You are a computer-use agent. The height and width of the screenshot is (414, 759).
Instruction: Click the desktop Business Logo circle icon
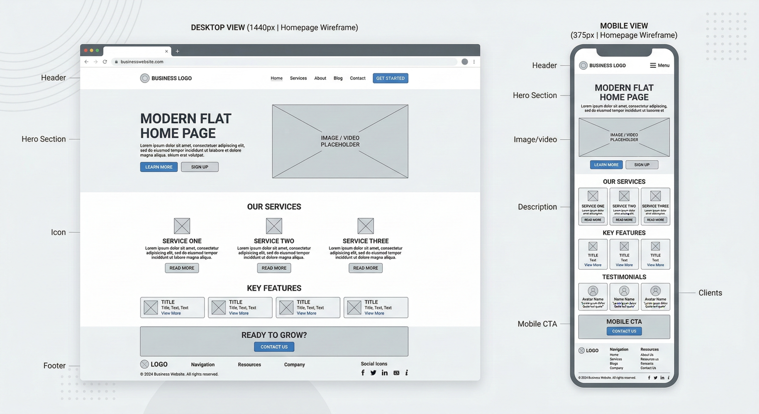[145, 78]
